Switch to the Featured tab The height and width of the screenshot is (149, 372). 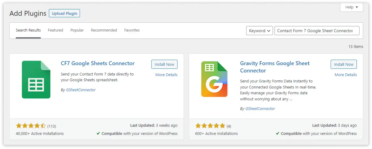click(55, 30)
